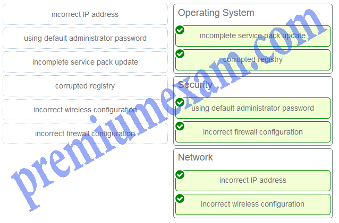The width and height of the screenshot is (339, 223).
Task: Select 'incorrect wireless configuration' left option
Action: tap(85, 110)
